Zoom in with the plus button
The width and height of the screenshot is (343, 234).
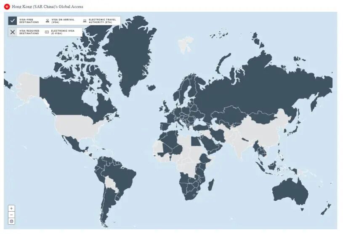pos(12,208)
